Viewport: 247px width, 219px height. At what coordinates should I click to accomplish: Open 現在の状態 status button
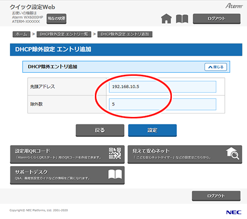click(x=56, y=19)
